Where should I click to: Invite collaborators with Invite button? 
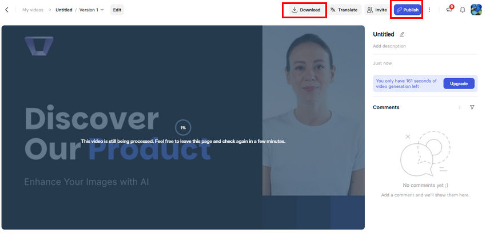(377, 10)
